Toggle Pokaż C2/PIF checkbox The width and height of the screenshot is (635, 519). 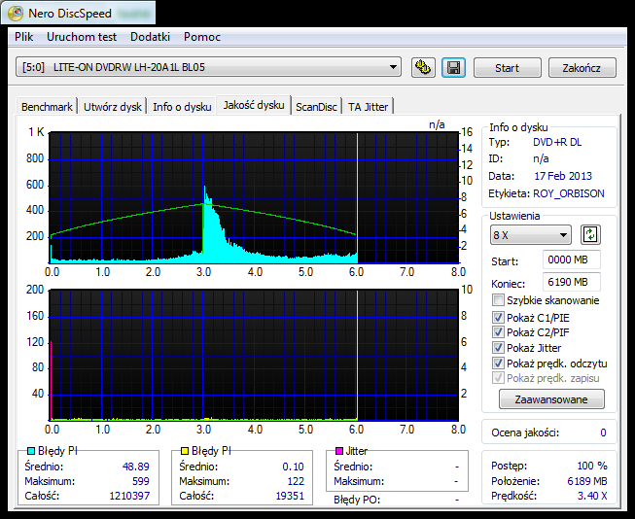point(498,332)
